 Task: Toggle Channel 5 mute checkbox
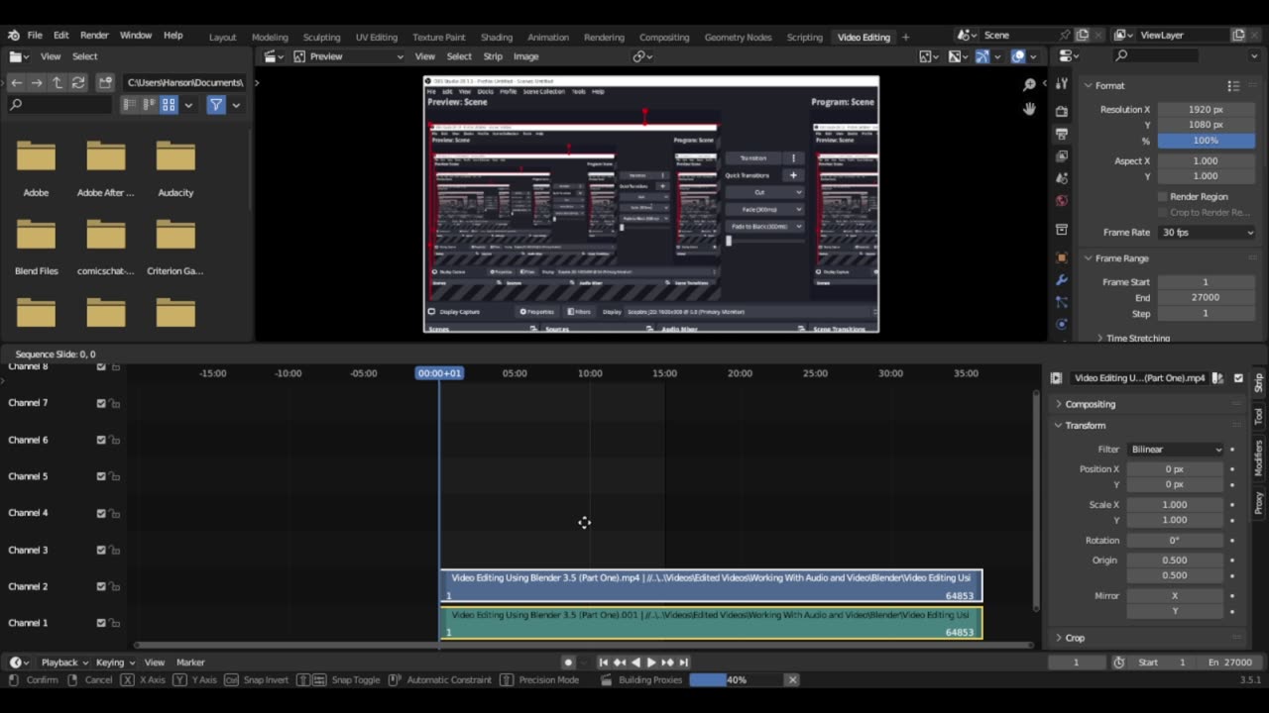[101, 476]
